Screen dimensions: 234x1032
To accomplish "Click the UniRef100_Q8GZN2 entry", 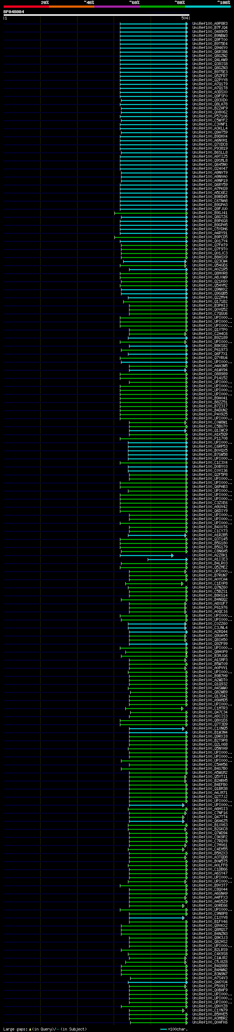I will tap(210, 56).
